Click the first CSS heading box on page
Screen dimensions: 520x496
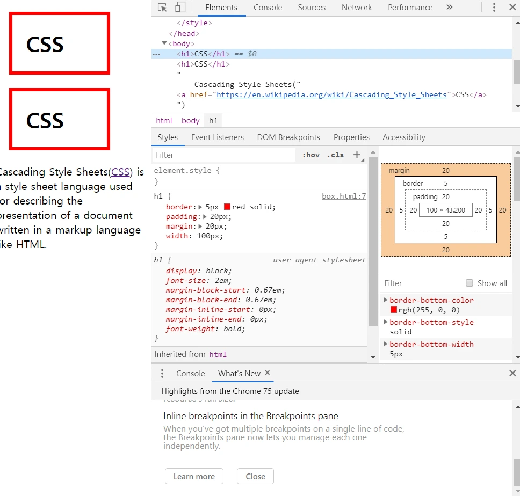[x=60, y=43]
